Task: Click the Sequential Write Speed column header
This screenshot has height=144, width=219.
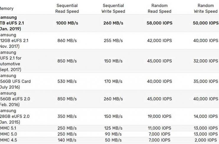Action: pyautogui.click(x=114, y=9)
